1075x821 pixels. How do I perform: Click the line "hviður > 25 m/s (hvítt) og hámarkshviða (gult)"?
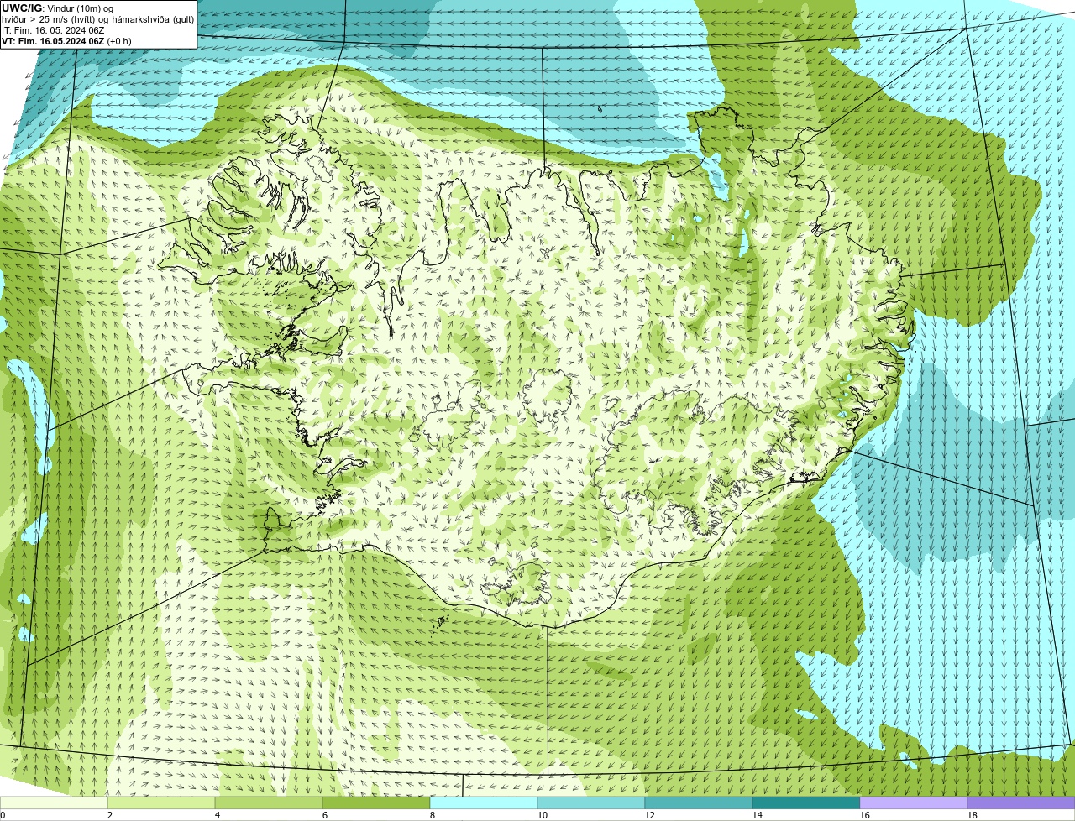click(98, 19)
